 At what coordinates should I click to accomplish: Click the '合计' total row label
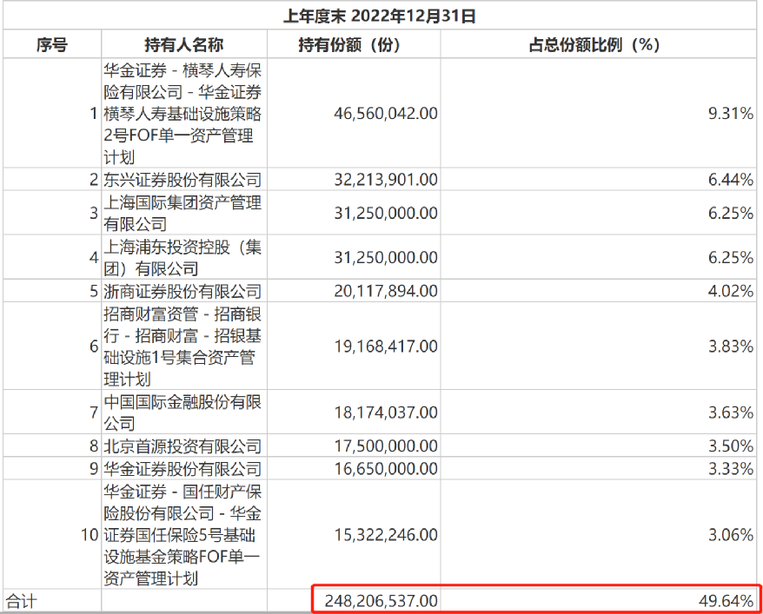[x=21, y=601]
